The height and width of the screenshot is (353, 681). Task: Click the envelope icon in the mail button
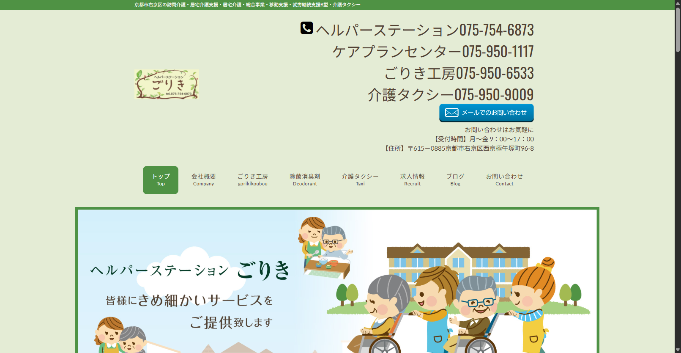click(451, 113)
